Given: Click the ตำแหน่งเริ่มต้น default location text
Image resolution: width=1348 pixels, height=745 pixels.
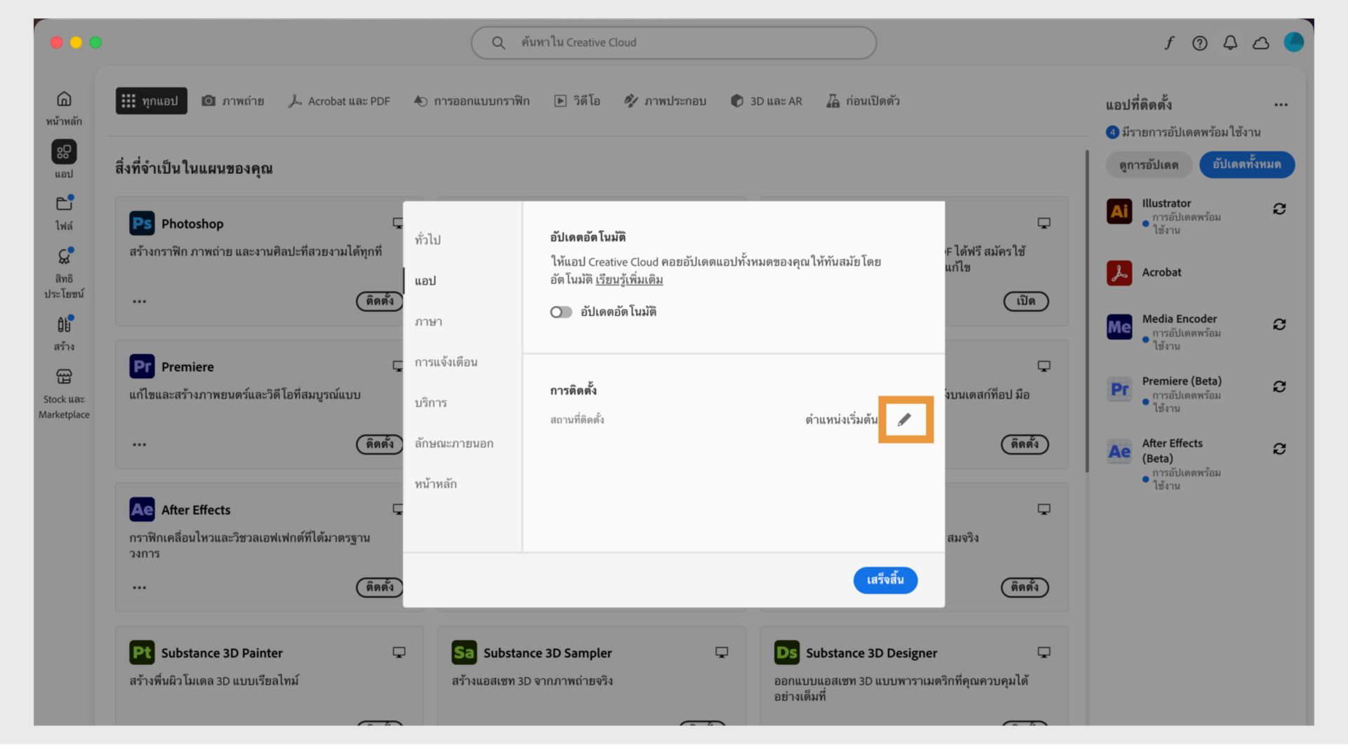Looking at the screenshot, I should tap(841, 420).
